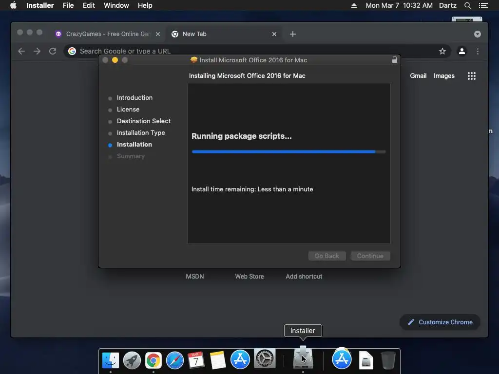
Task: Open the Installer app menu
Action: 40,5
